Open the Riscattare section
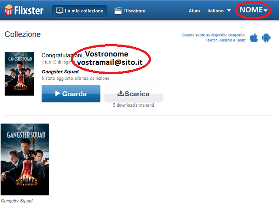The width and height of the screenshot is (279, 203). pos(130,11)
